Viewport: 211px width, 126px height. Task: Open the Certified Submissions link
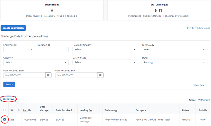tap(198, 28)
